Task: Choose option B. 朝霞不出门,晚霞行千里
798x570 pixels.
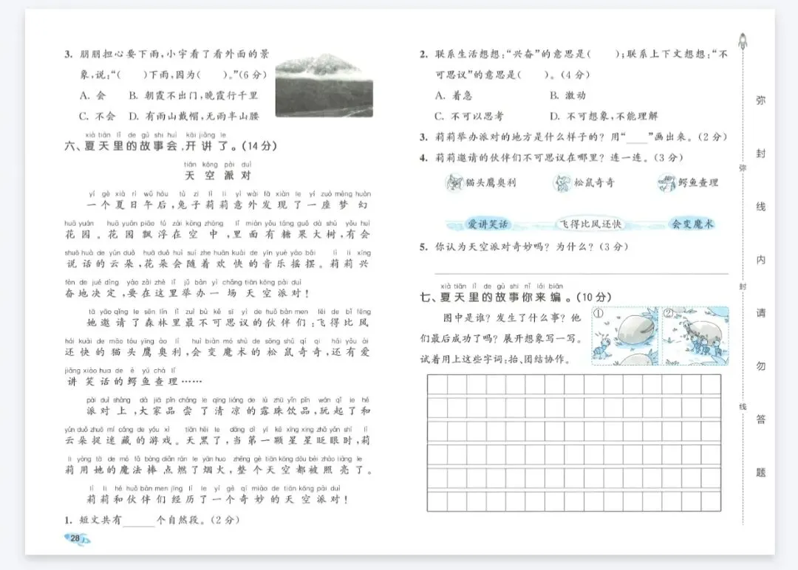Action: [x=194, y=95]
